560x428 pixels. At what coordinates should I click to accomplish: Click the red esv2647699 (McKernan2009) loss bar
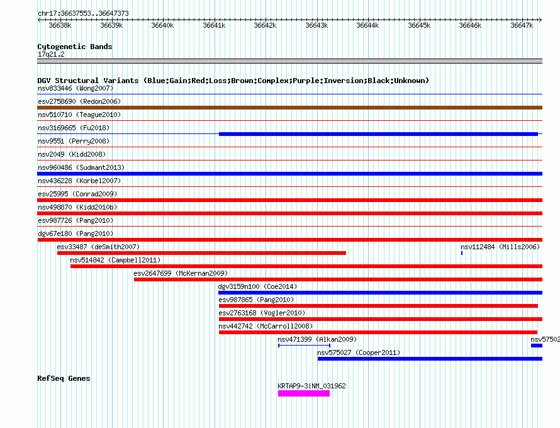[339, 279]
